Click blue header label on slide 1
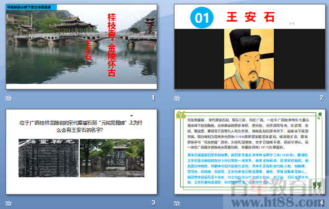329x209 pixels. point(31,7)
